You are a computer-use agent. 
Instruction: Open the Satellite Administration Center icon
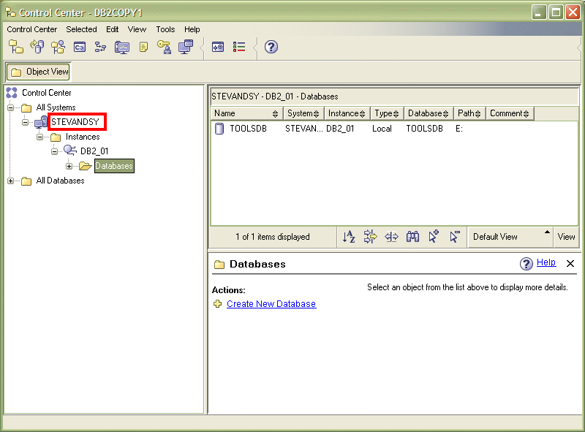tap(58, 47)
